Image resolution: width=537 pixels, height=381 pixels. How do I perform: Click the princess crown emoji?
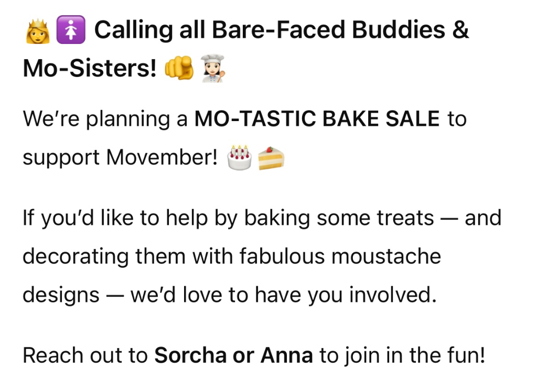coord(37,31)
